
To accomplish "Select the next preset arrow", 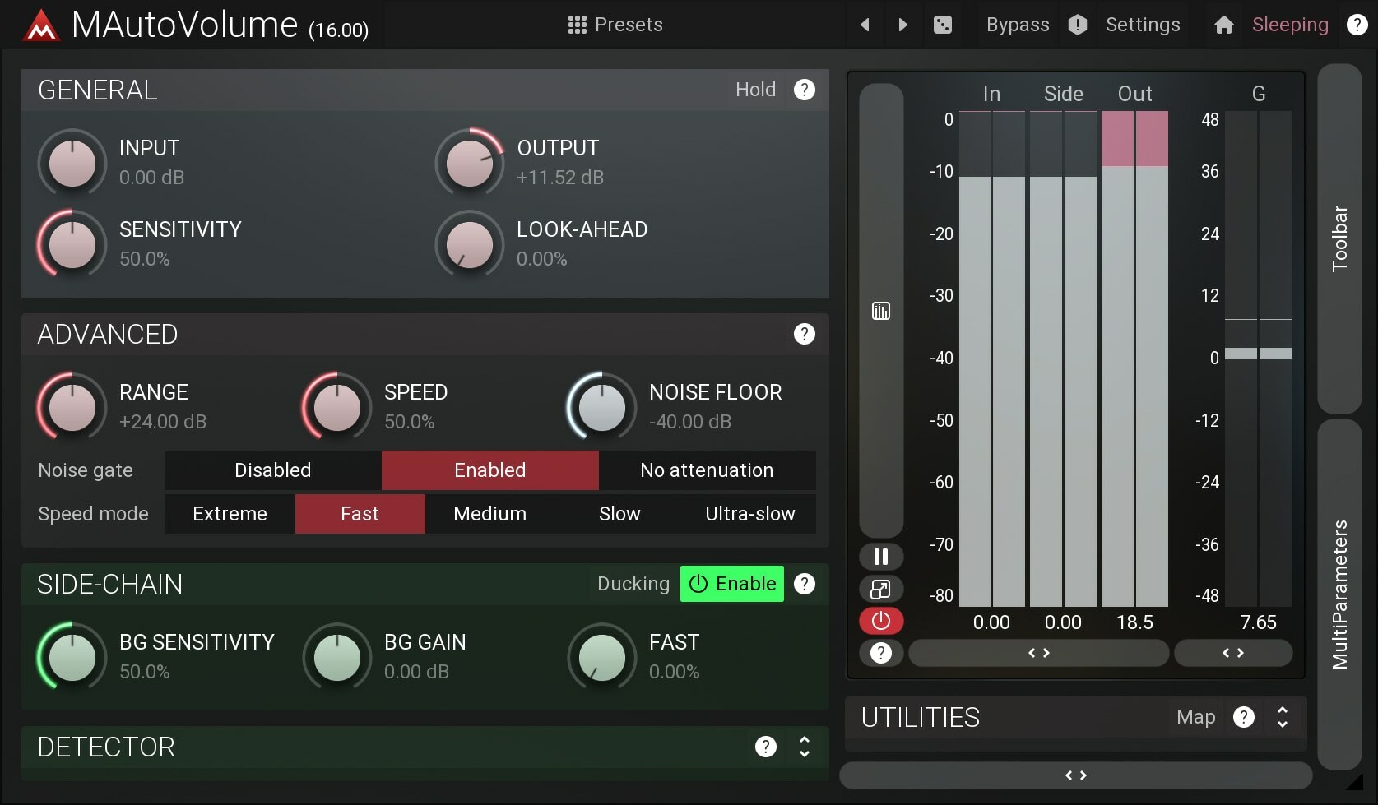I will (902, 25).
